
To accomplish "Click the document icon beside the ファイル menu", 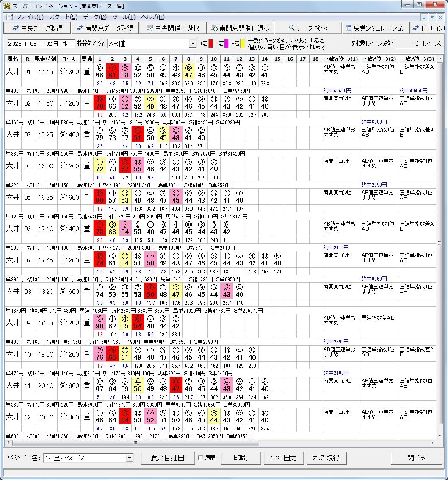I will point(10,17).
